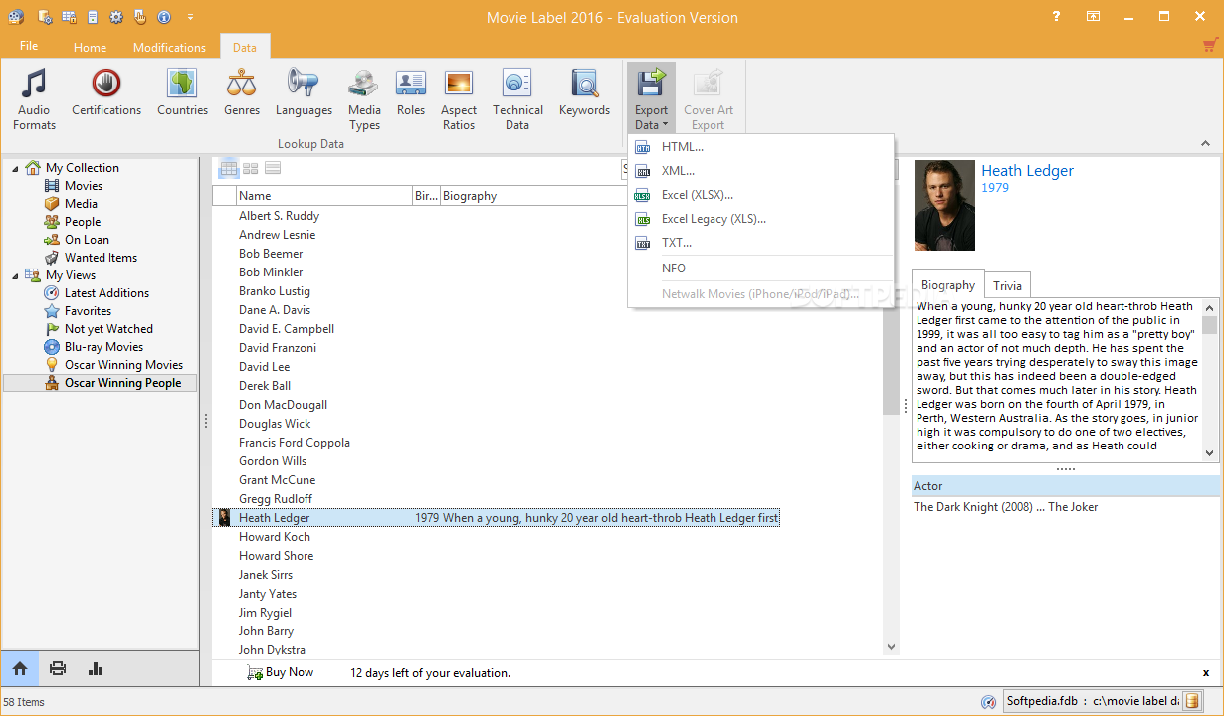The image size is (1224, 716).
Task: Open the Oscar Winning Movies view
Action: 123,365
